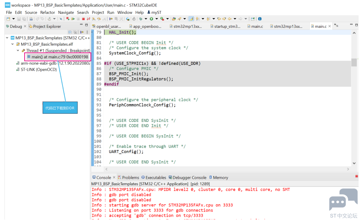Click the editor vertical scrollbar thumb

[354, 63]
